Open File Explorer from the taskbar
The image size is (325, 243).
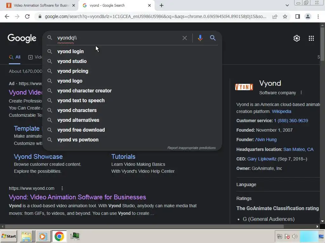(27, 236)
